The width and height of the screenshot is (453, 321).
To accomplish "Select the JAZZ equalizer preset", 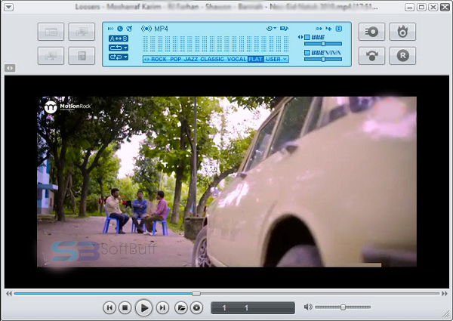I will (x=191, y=59).
